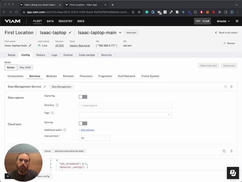Click the First Location breadcrumb
The width and height of the screenshot is (242, 182).
tap(19, 33)
